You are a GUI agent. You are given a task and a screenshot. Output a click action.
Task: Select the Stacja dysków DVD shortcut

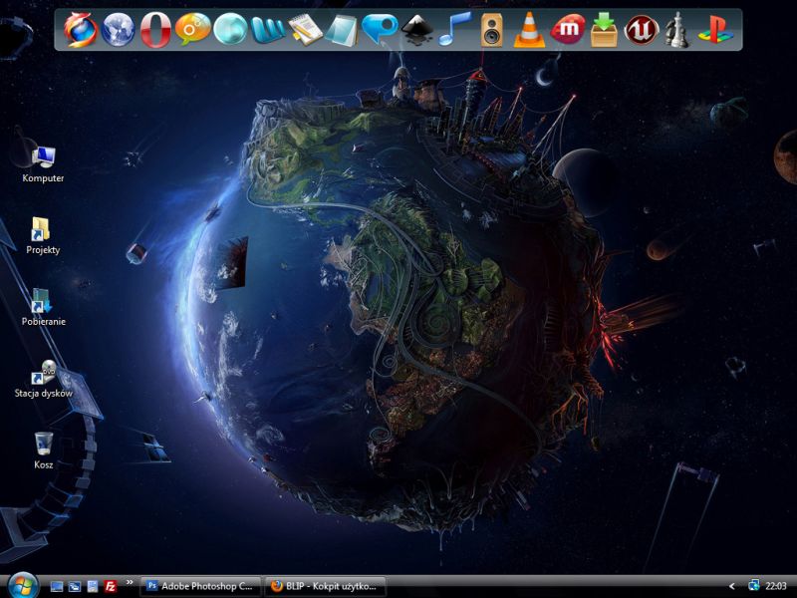[43, 379]
